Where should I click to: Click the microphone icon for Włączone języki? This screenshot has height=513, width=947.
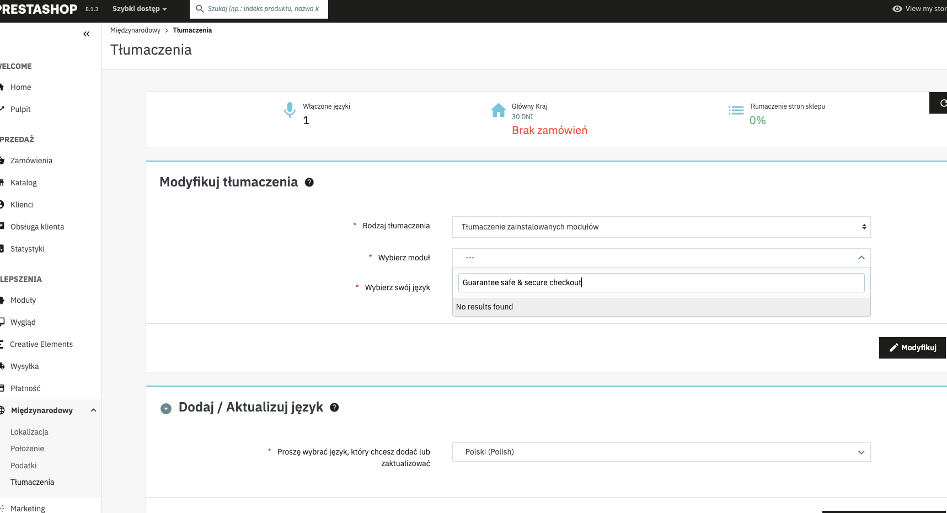[x=290, y=110]
